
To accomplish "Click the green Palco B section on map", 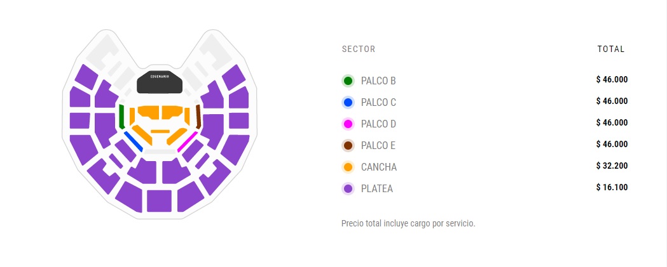I will coord(121,115).
